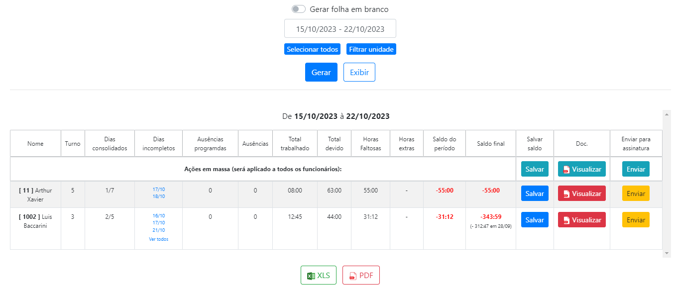The image size is (674, 292).
Task: Save balance for Luis Baccarini
Action: (x=535, y=220)
